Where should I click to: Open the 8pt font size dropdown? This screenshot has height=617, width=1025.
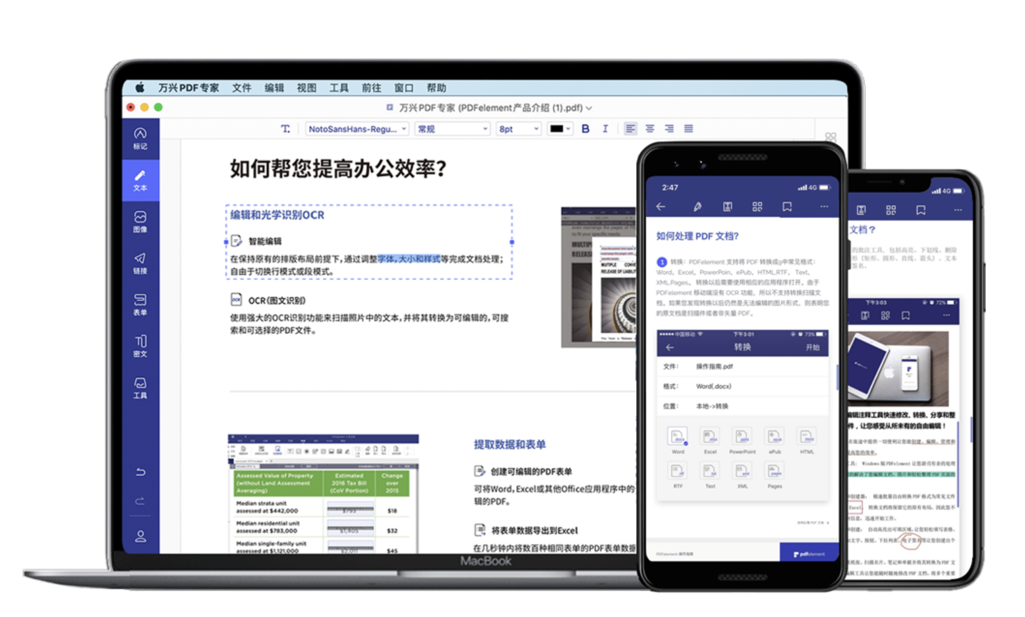519,129
